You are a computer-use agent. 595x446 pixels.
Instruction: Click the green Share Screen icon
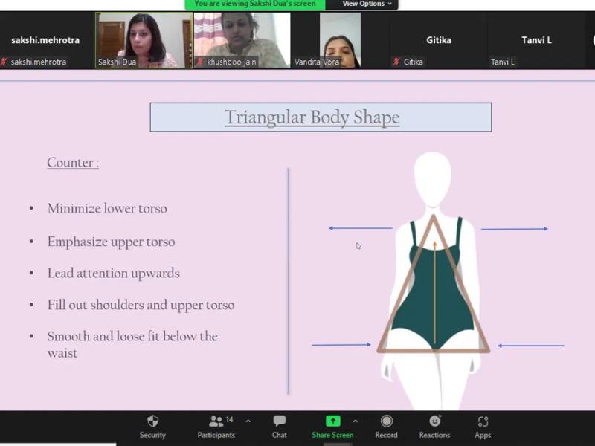click(x=332, y=421)
